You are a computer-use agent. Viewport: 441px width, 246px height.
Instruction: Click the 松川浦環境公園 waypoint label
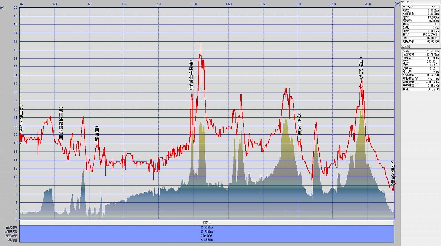pos(61,124)
